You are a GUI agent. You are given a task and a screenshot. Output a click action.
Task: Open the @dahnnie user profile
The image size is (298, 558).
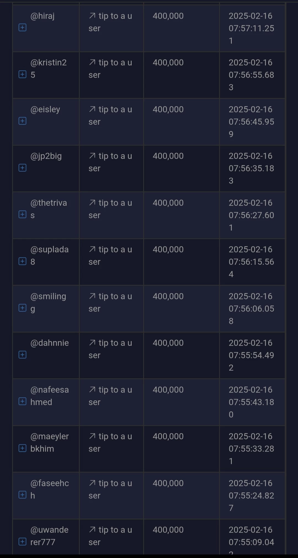pos(50,343)
